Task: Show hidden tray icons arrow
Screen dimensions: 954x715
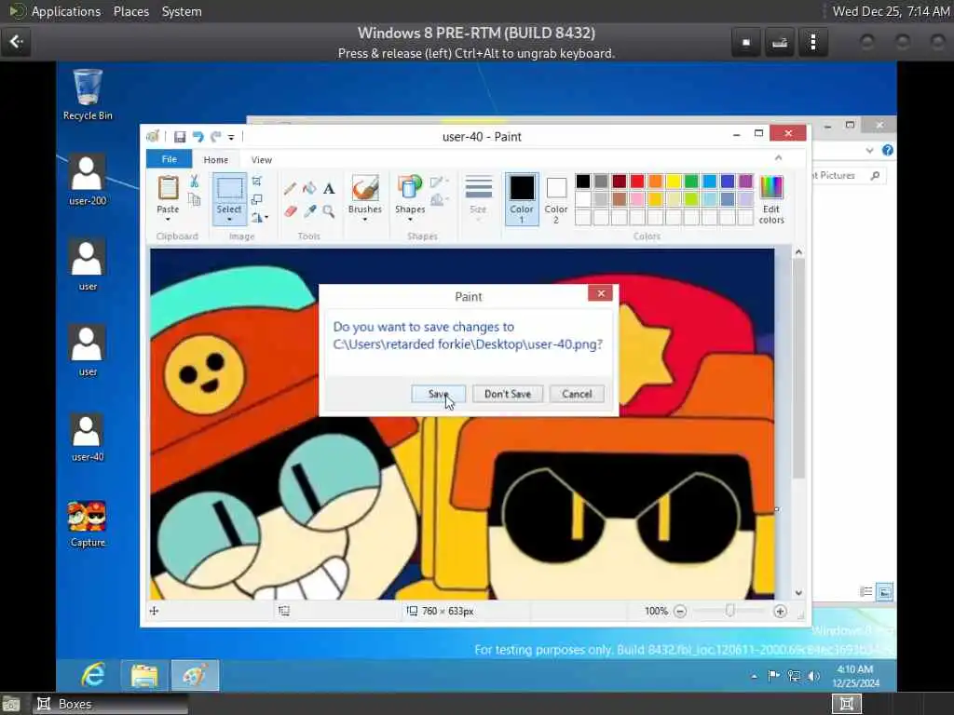Action: [x=755, y=676]
